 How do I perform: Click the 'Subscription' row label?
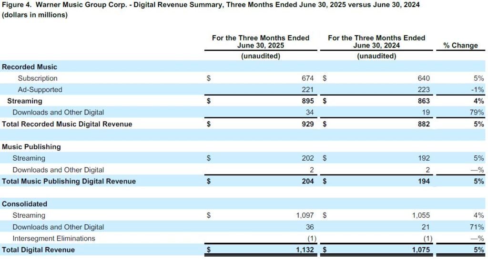[38, 78]
